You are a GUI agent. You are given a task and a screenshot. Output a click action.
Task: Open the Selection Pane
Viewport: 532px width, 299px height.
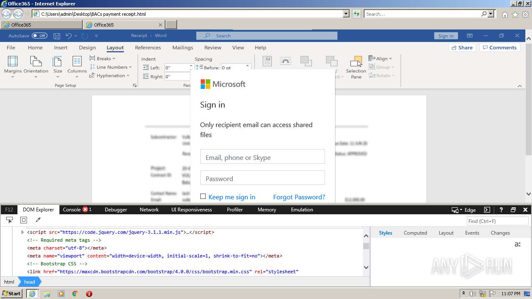(356, 67)
